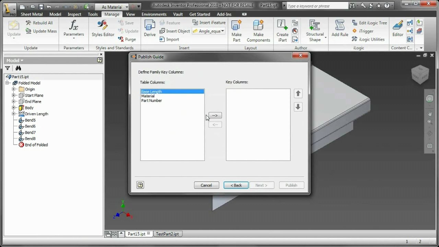This screenshot has width=439, height=247.
Task: Expand the End Plane node
Action: 14,102
